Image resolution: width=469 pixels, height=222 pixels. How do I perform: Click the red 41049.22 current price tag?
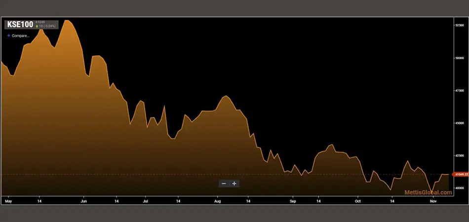(x=461, y=174)
